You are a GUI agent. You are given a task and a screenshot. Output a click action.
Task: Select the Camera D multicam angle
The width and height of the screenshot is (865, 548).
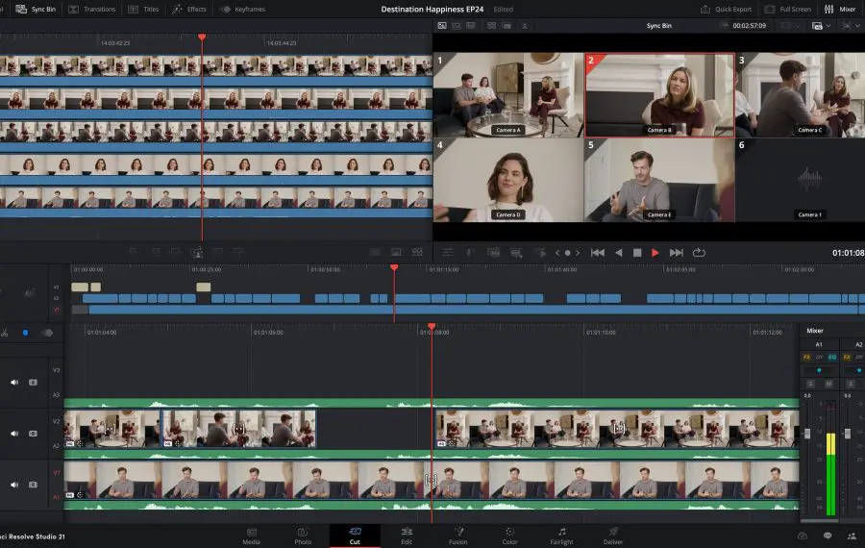[507, 180]
